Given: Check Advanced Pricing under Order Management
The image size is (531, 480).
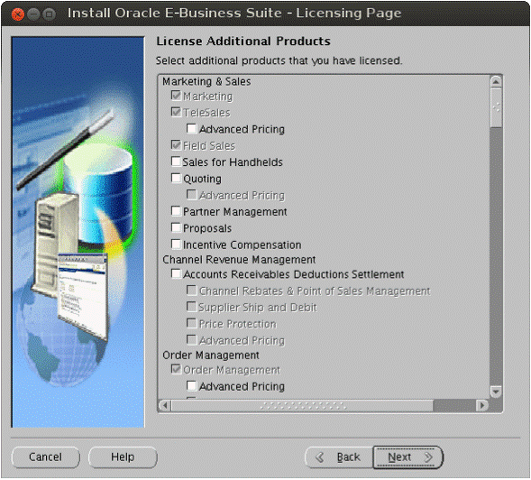Looking at the screenshot, I should [x=192, y=386].
